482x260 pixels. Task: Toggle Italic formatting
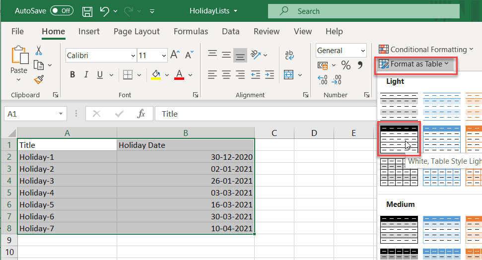pyautogui.click(x=86, y=75)
